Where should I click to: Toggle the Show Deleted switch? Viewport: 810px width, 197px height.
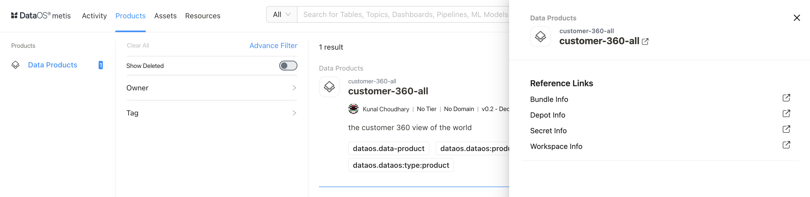point(288,66)
